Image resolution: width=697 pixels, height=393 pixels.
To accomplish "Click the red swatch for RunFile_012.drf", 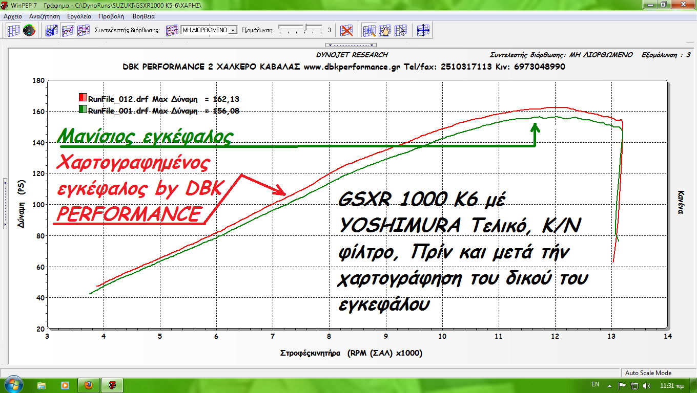I will 83,98.
